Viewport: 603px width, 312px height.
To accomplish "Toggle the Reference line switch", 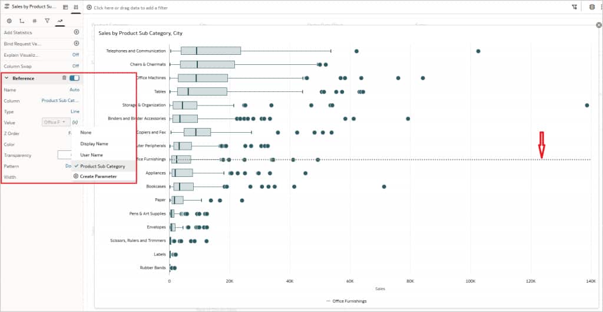I will (x=74, y=78).
